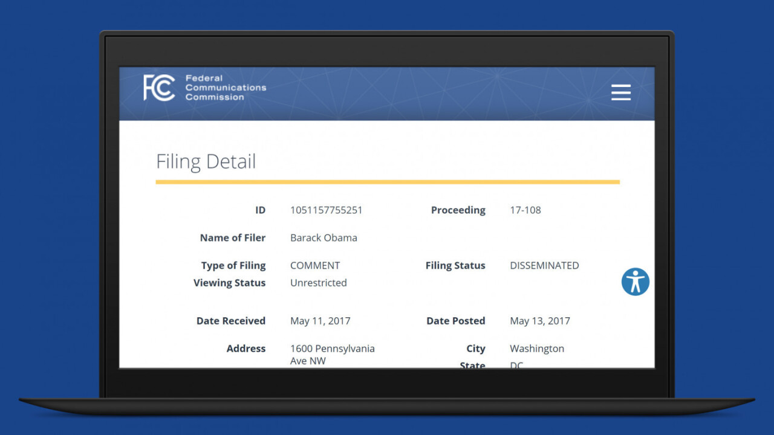Click the Federal Communications Commission title text
This screenshot has width=774, height=435.
pyautogui.click(x=225, y=88)
